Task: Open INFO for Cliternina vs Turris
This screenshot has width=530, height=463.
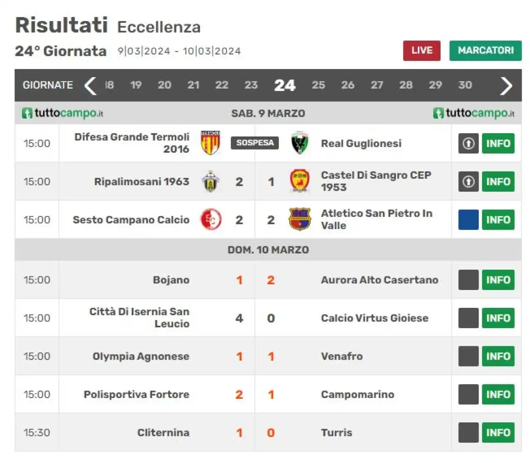Action: coord(498,433)
